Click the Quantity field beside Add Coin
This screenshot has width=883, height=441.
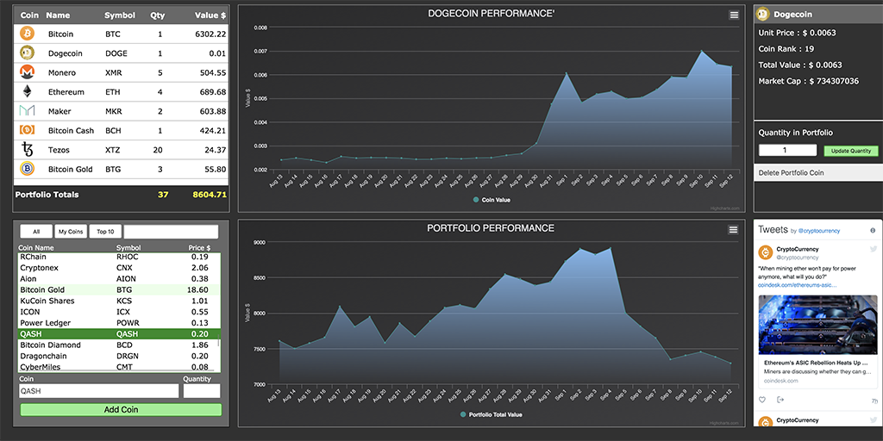[x=202, y=391]
